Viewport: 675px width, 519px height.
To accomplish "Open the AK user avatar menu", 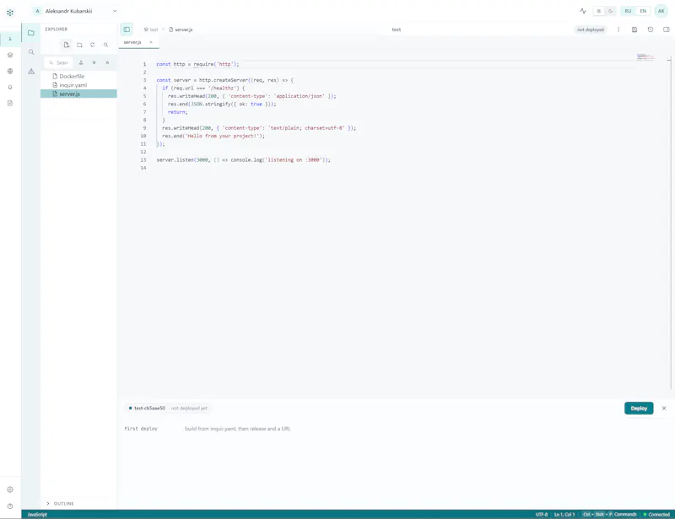I will [661, 11].
